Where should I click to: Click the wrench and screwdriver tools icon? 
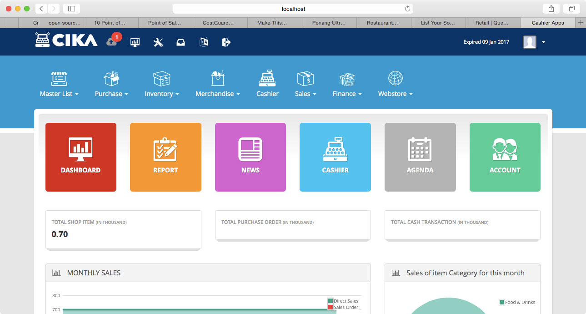158,42
